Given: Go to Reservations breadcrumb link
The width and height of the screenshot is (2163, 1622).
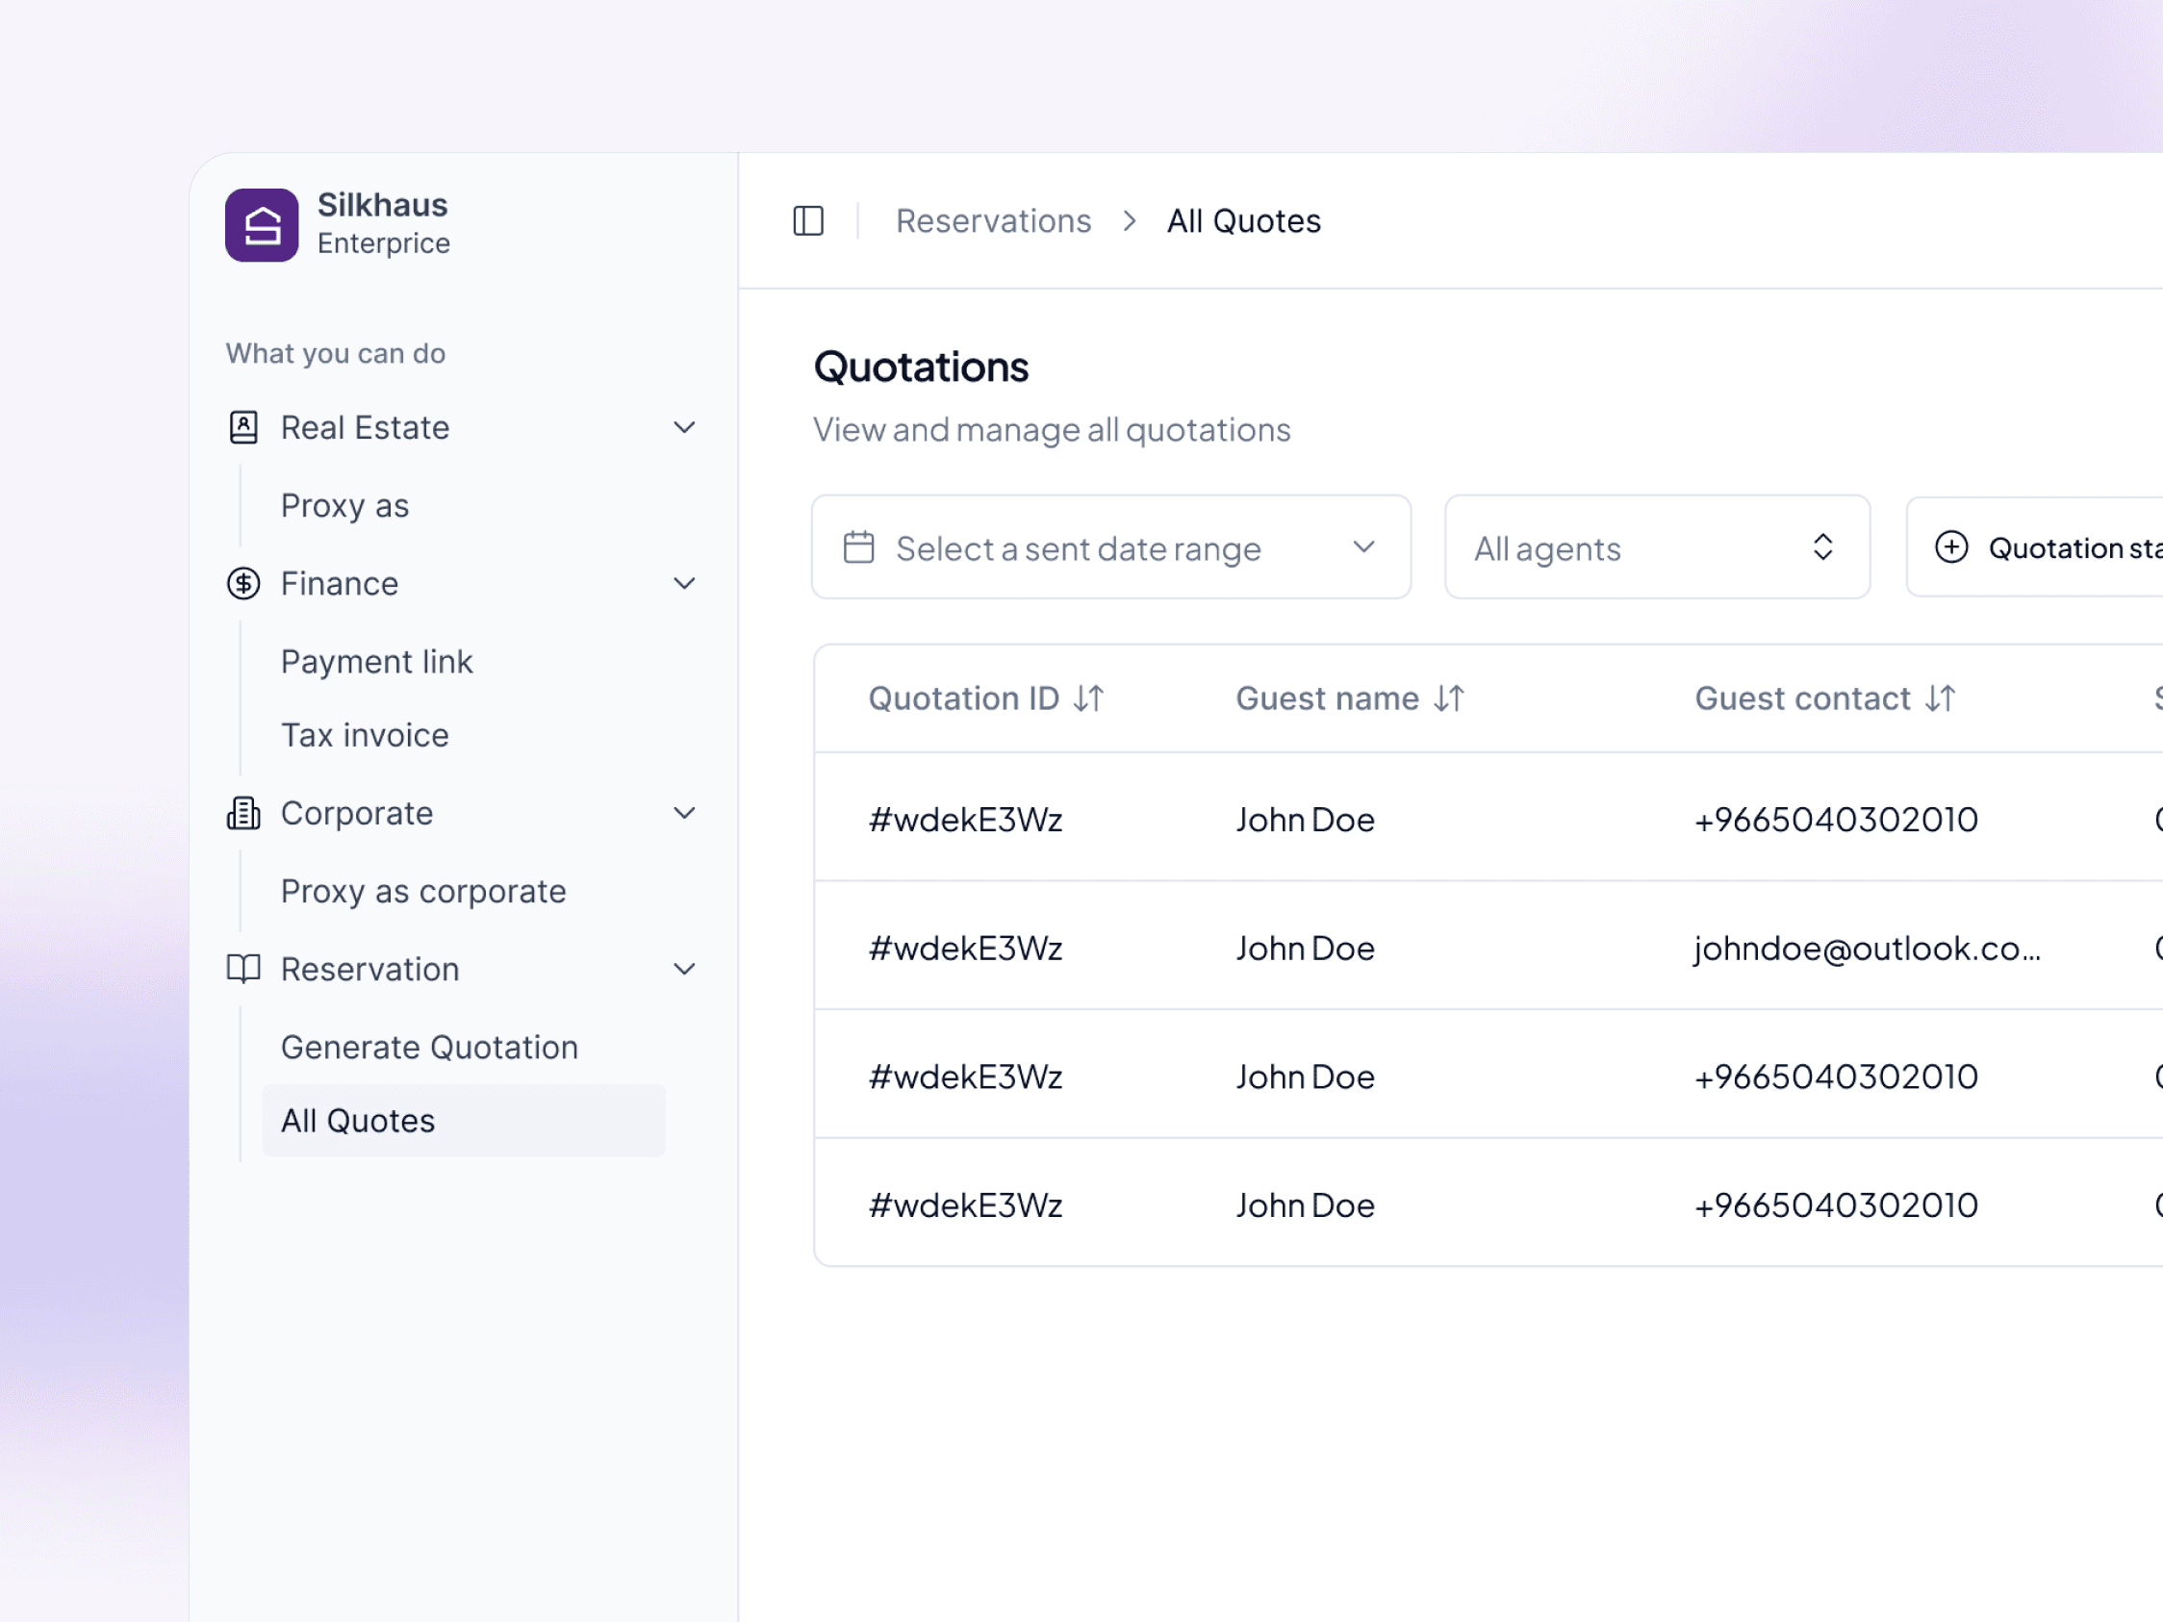Looking at the screenshot, I should [x=993, y=221].
